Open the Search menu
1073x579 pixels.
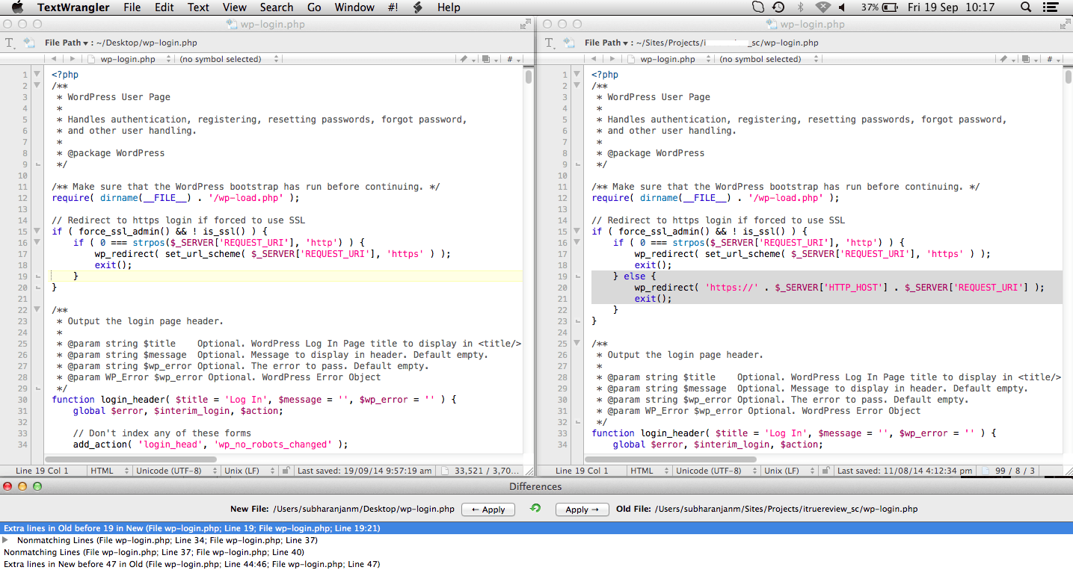(x=277, y=7)
